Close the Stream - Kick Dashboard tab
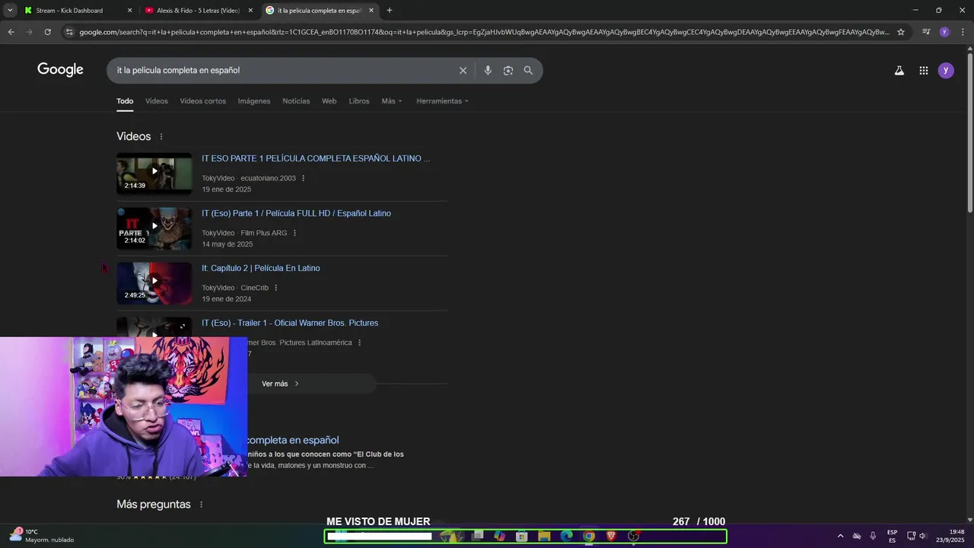This screenshot has height=548, width=974. pyautogui.click(x=129, y=11)
